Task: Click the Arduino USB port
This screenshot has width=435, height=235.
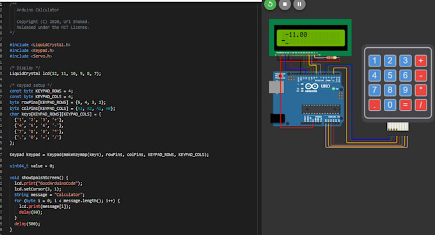Action: (x=276, y=87)
